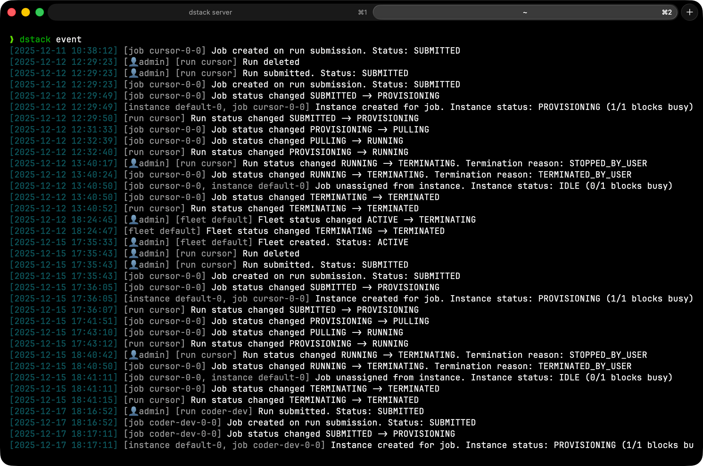The width and height of the screenshot is (703, 466).
Task: Click admin icon on fleet ACTIVE → TERMINATING line
Action: 134,220
